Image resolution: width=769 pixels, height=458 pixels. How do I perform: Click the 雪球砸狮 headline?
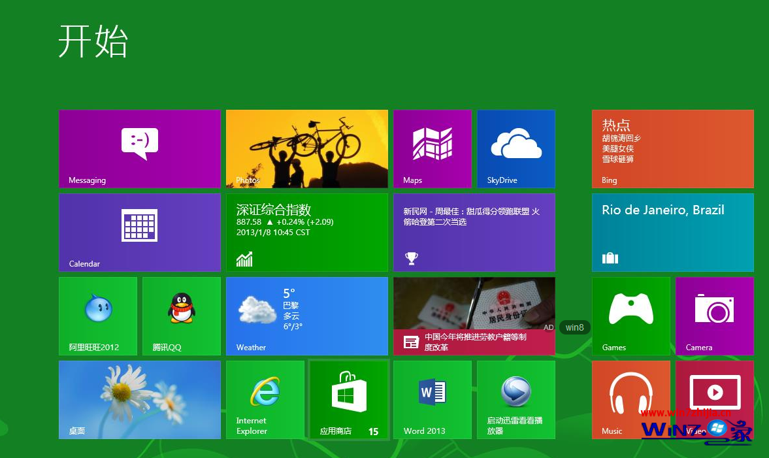[x=618, y=159]
